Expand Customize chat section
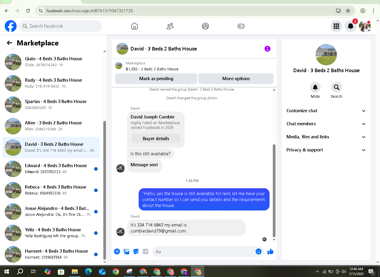Screen dimensions: 380x277 point(326,111)
